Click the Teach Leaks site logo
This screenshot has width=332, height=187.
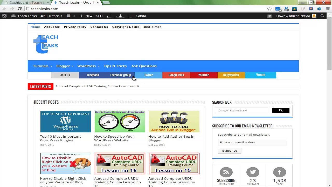click(46, 44)
